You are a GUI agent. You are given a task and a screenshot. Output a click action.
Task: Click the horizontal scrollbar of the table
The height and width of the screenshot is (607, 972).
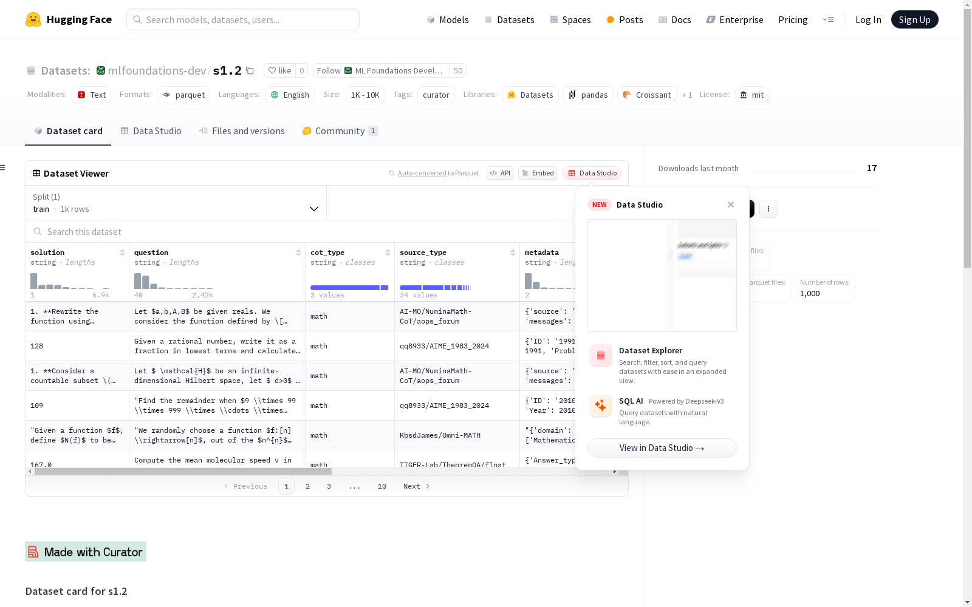coord(183,471)
